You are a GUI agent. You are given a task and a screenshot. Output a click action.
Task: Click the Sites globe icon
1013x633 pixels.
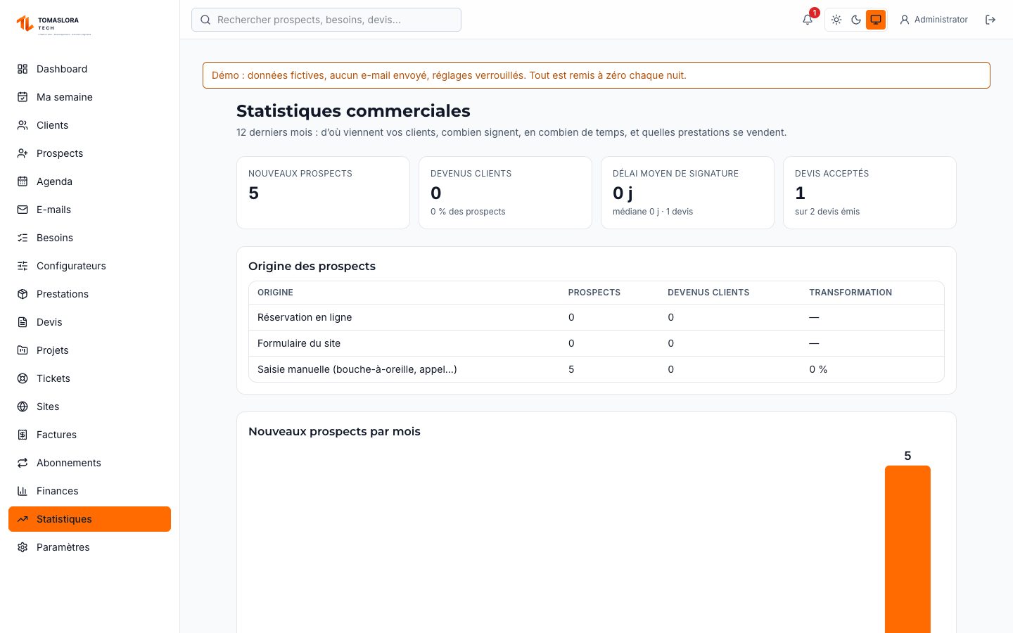(x=23, y=407)
